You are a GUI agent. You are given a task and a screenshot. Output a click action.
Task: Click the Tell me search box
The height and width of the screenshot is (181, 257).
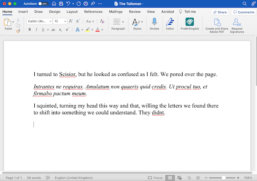click(188, 11)
